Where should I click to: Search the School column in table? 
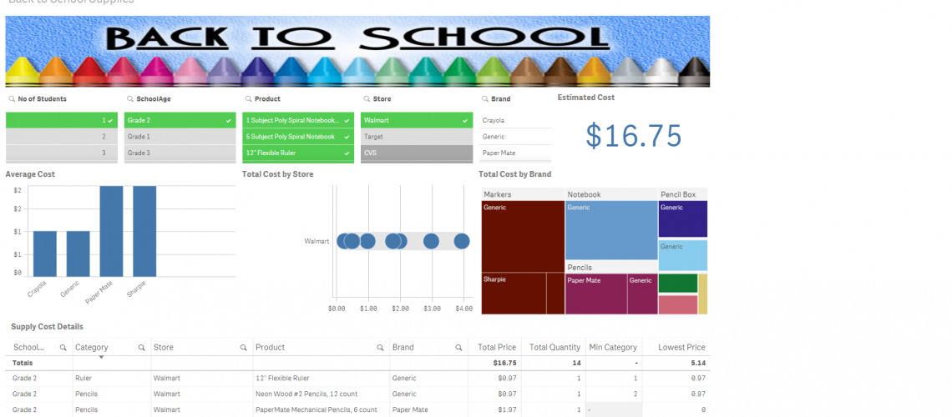pos(63,348)
